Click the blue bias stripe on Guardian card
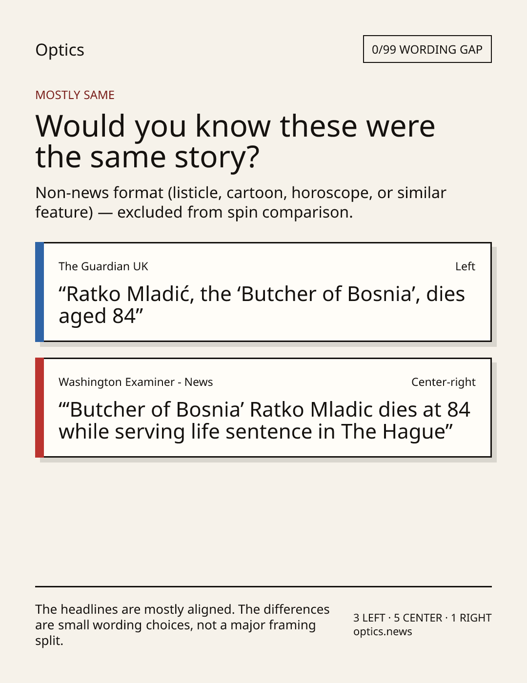This screenshot has height=683, width=527. pos(40,292)
